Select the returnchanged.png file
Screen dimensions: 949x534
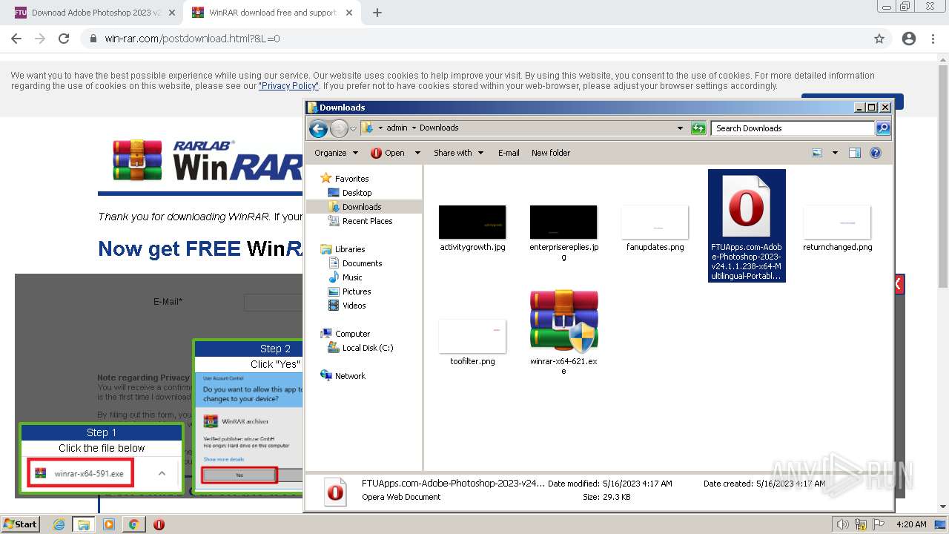coord(837,228)
